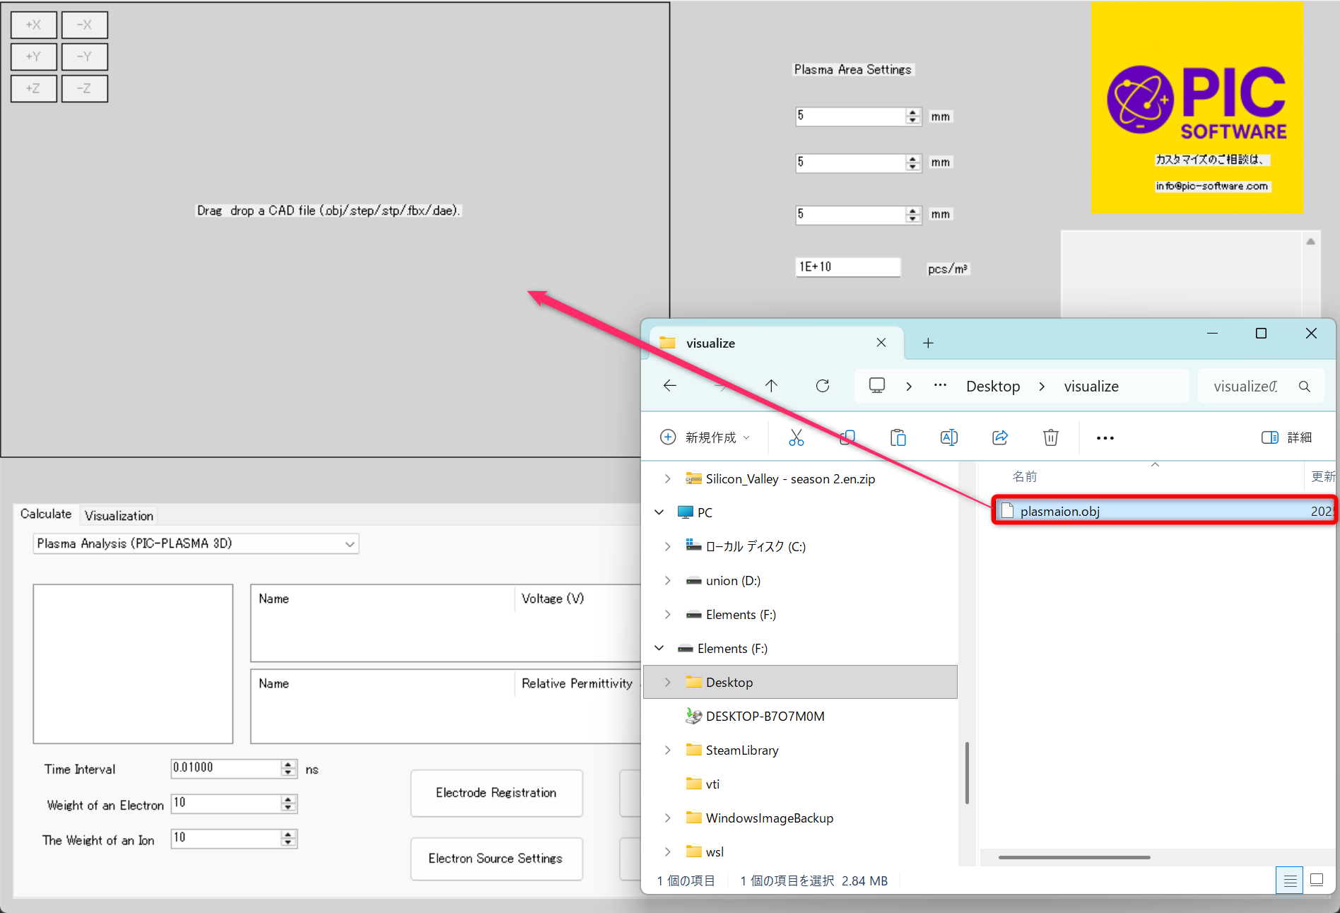
Task: Click the Rename icon in Explorer toolbar
Action: [948, 438]
